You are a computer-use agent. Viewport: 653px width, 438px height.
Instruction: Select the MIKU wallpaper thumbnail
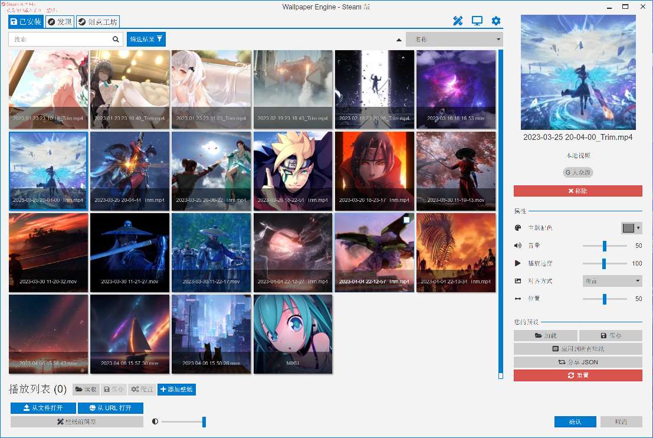[x=293, y=334]
